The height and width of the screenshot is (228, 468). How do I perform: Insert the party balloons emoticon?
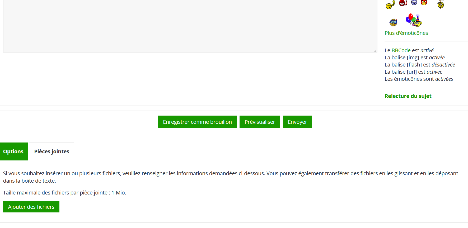(x=414, y=20)
